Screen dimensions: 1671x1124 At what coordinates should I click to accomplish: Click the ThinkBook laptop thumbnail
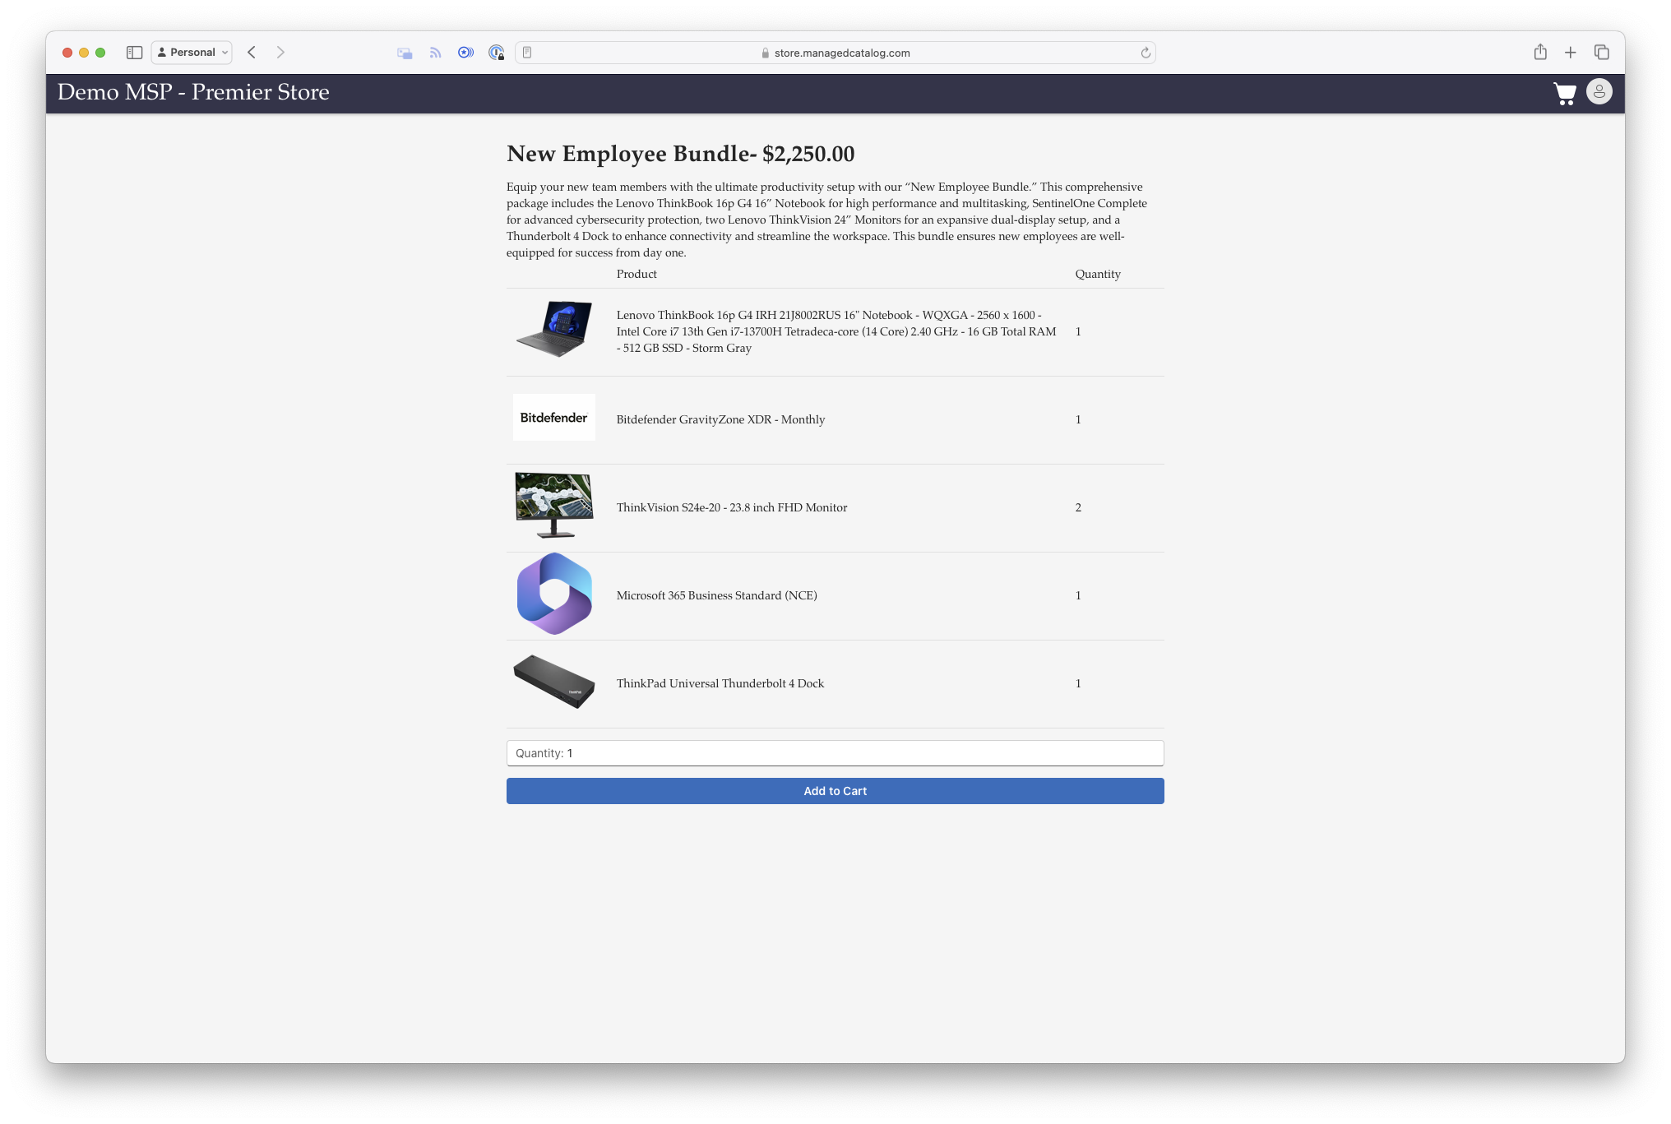tap(554, 329)
